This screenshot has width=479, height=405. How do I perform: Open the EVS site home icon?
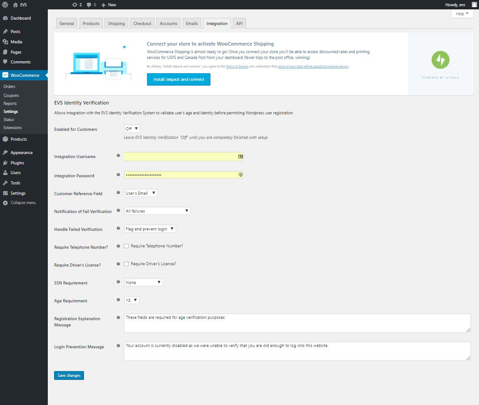point(16,5)
